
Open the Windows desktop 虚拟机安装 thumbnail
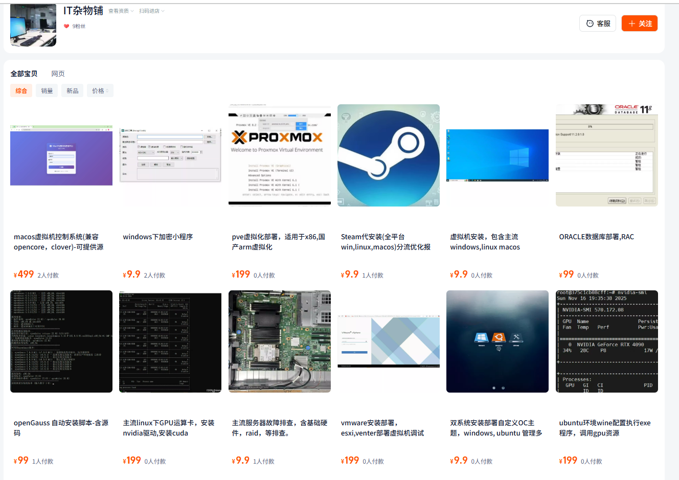click(x=497, y=155)
